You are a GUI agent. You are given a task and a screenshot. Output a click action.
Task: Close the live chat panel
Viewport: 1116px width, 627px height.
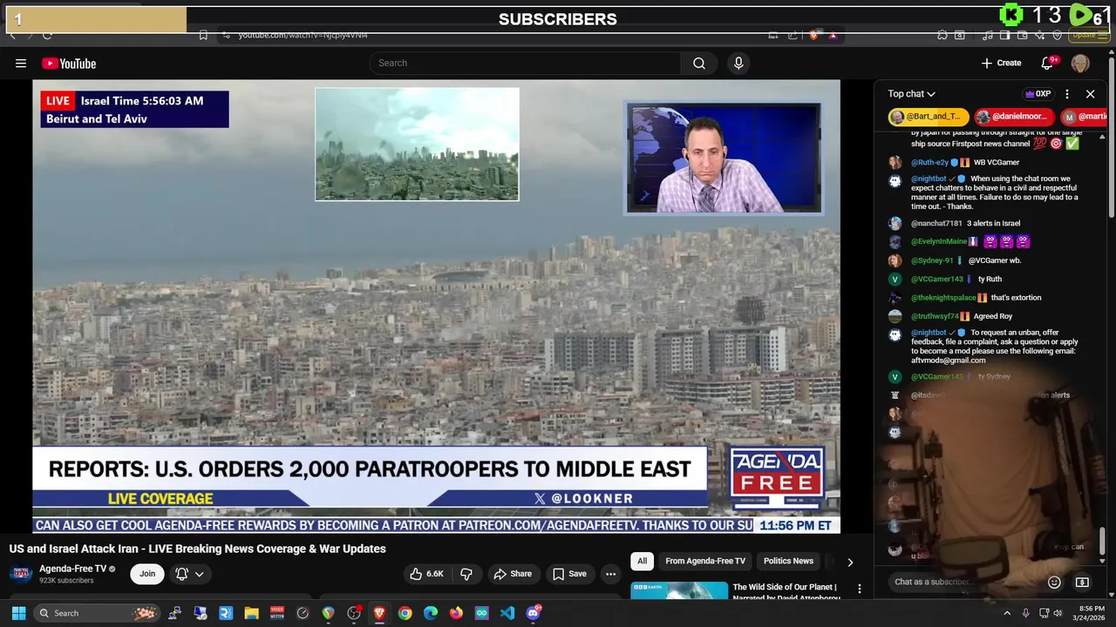pos(1090,94)
